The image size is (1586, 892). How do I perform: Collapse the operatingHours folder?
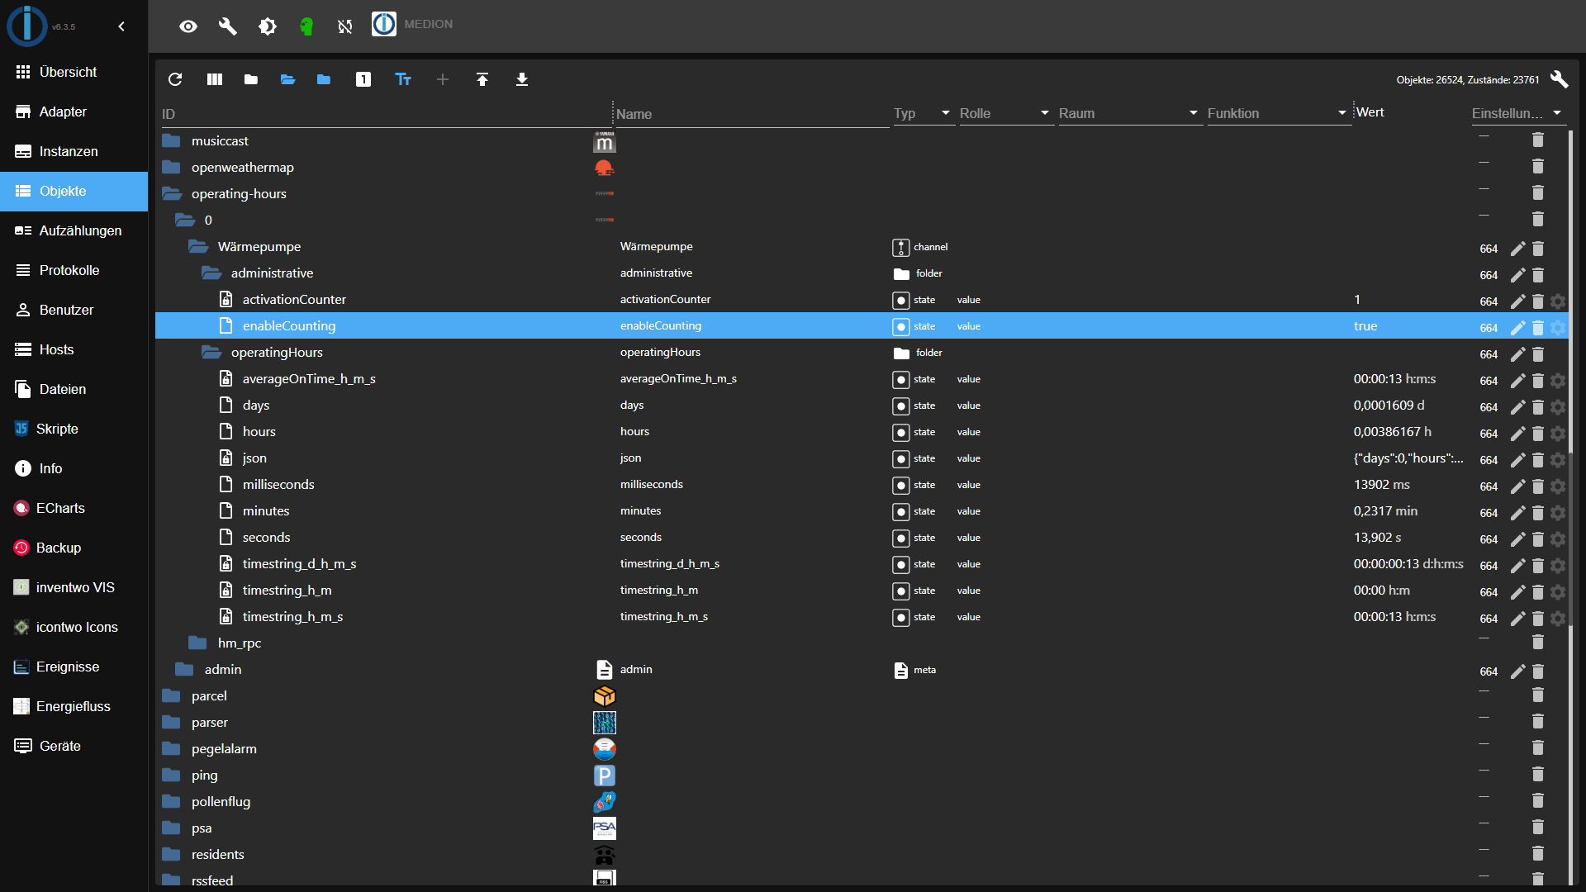click(211, 352)
